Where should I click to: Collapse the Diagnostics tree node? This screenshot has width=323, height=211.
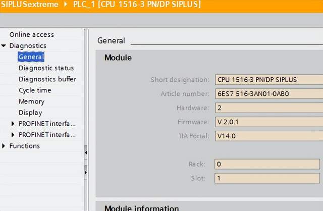tap(4, 46)
